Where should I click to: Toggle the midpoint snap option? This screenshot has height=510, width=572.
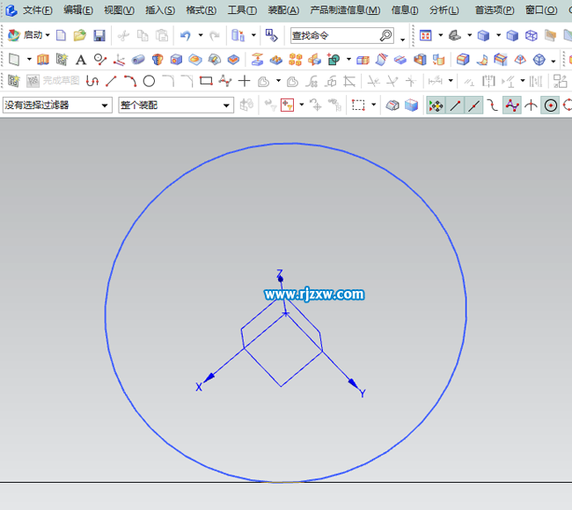tap(474, 106)
